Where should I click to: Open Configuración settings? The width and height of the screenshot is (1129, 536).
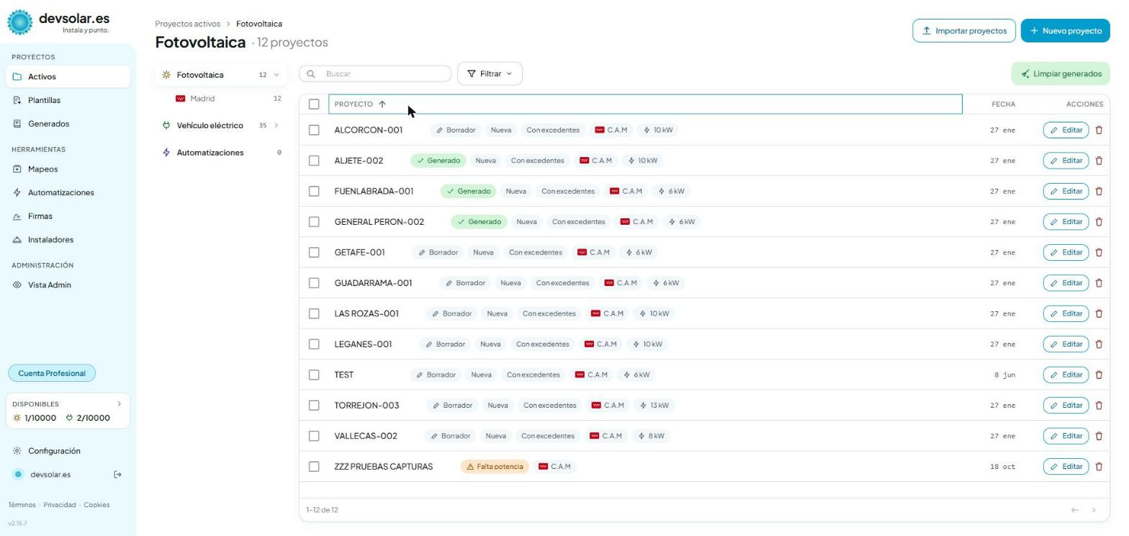coord(69,451)
